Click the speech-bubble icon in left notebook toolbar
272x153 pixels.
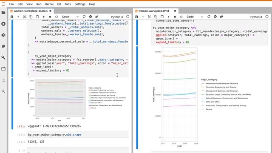pos(84,17)
